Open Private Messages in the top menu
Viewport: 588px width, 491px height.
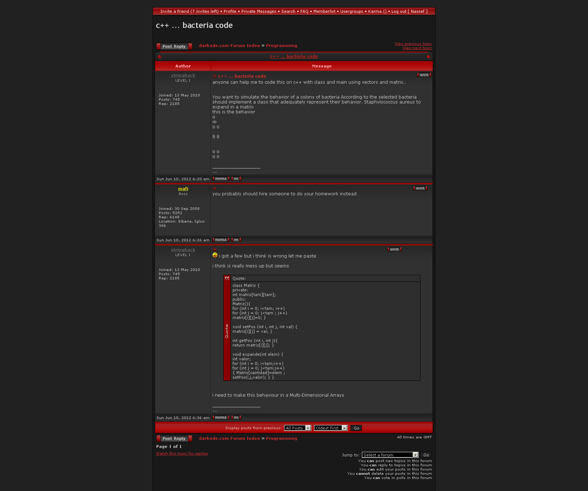[x=259, y=11]
